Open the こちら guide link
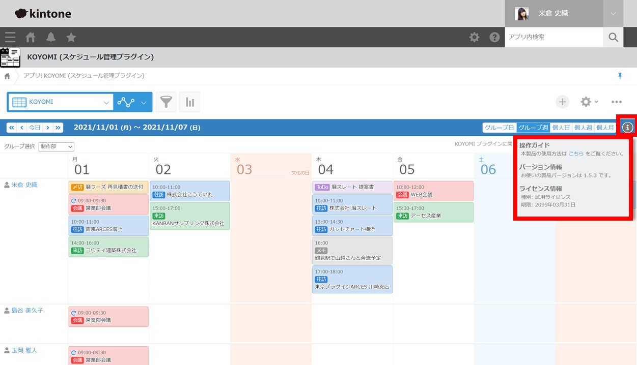The height and width of the screenshot is (365, 637). tap(576, 154)
